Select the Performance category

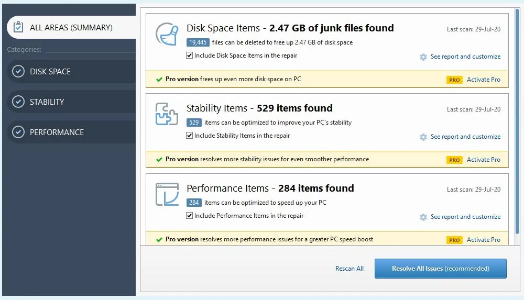point(71,132)
